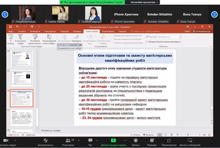Expand options next to screen share

click(125, 140)
